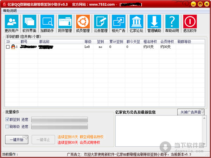The height and width of the screenshot is (158, 211).
Task: Open the 更改用户 toolbar icon
Action: point(12,24)
